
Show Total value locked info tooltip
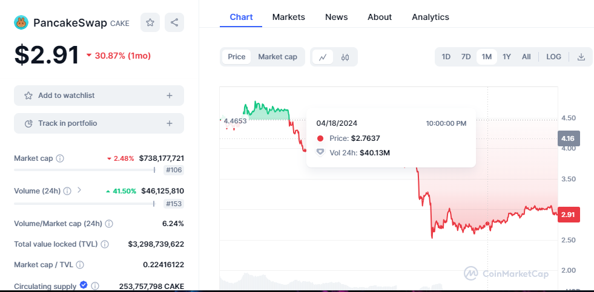tap(105, 244)
